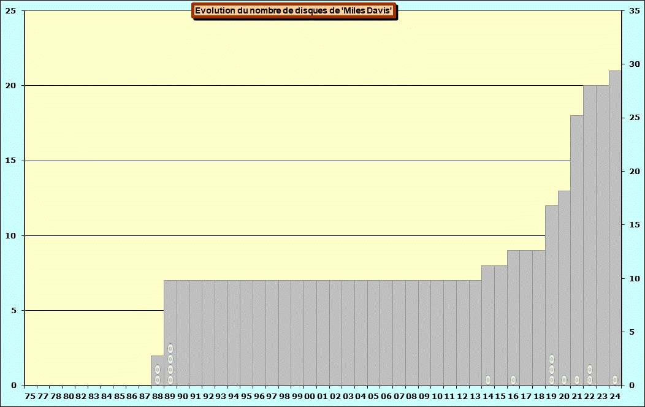Click the disc icon in the 21 column
645x407 pixels.
click(x=577, y=380)
